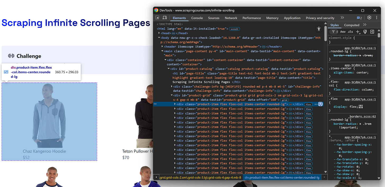Click the computed styles sidebar layout icon
This screenshot has width=385, height=187.
pyautogui.click(x=372, y=32)
